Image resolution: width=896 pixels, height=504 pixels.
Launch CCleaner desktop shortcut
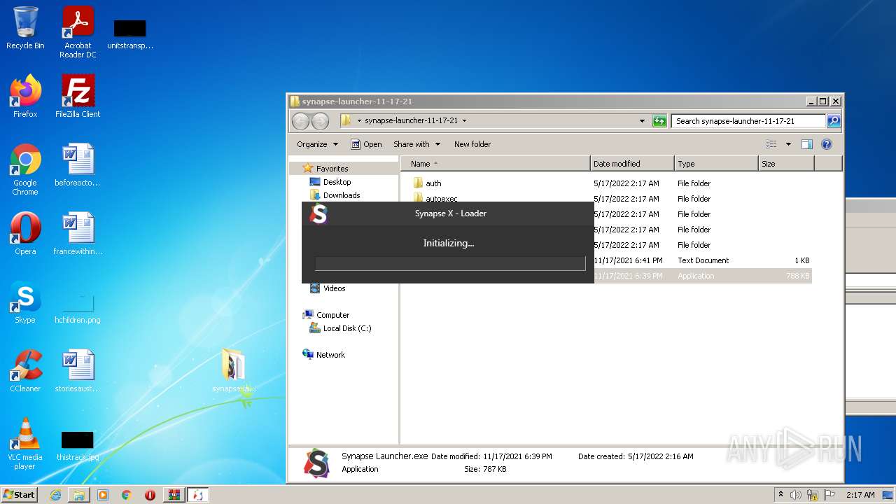(x=25, y=371)
